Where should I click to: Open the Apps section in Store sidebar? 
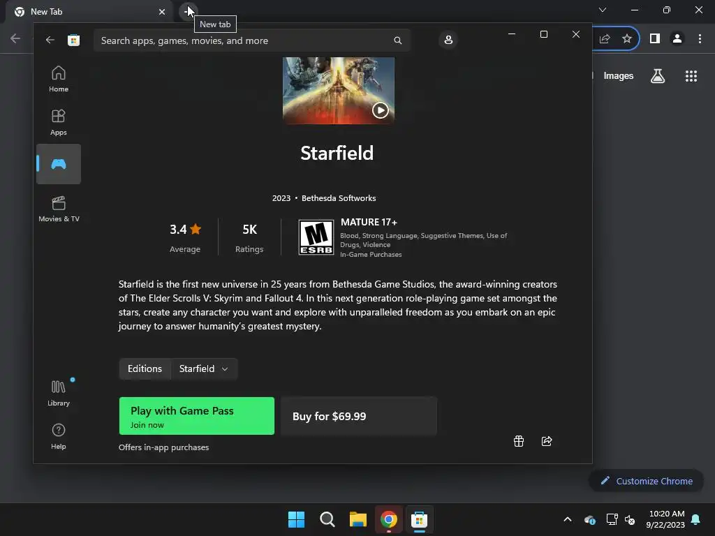click(x=59, y=122)
